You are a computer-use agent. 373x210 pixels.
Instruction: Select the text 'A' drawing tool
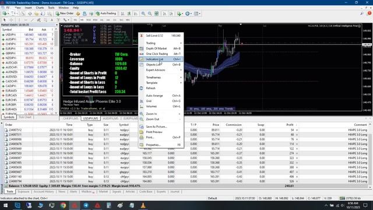point(52,20)
